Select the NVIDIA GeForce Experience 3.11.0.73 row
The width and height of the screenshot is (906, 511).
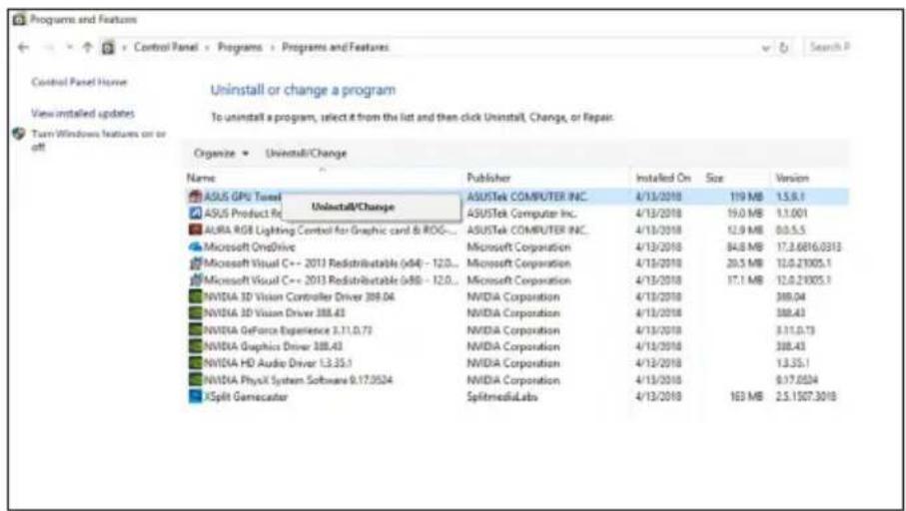tap(517, 330)
